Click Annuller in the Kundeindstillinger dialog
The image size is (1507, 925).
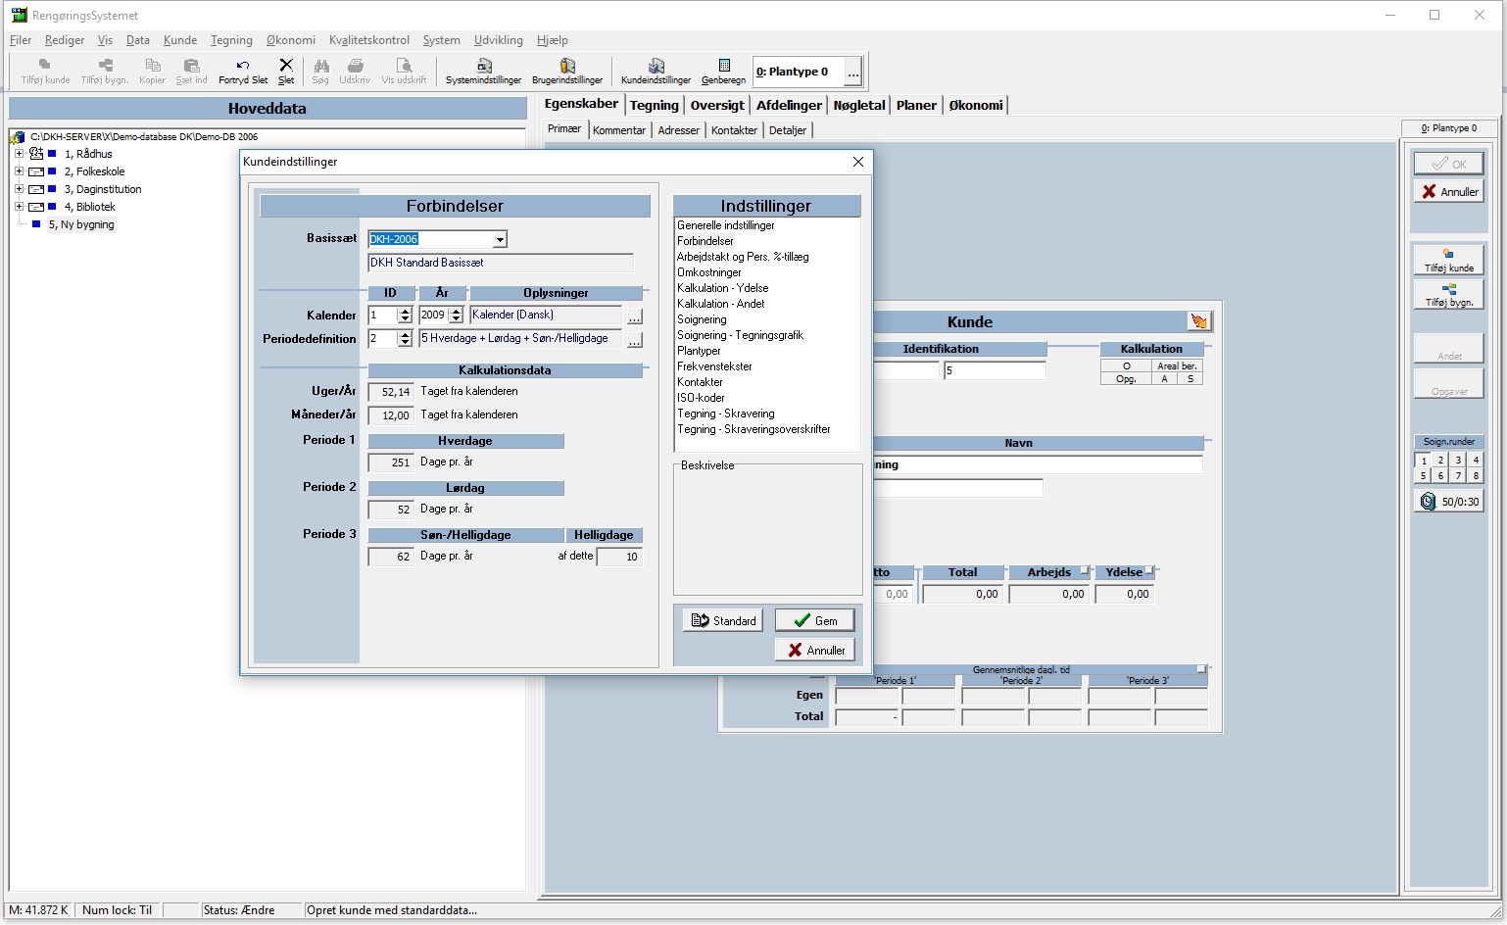(x=815, y=650)
